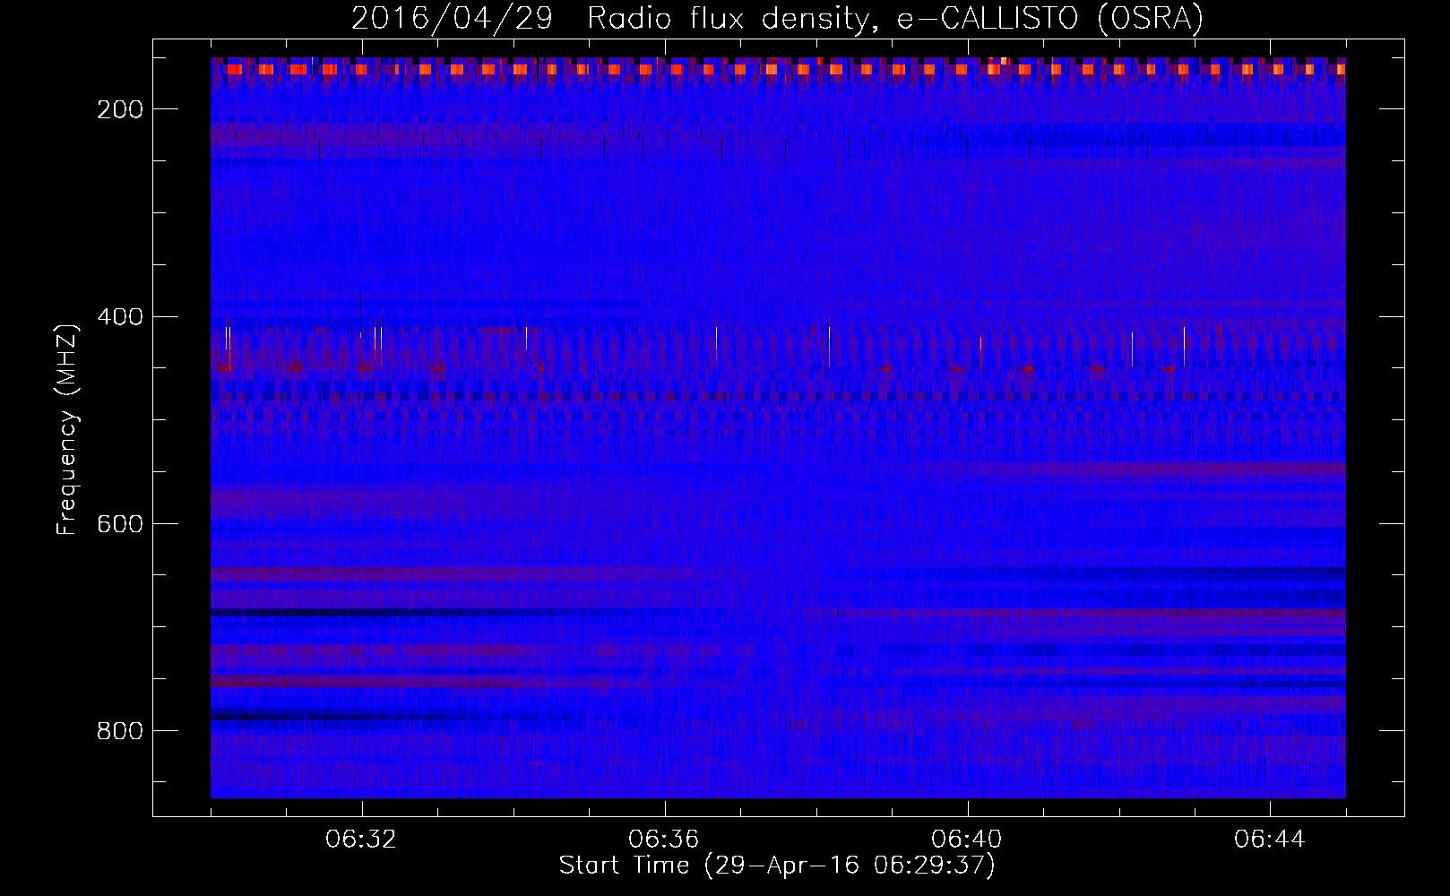
Task: Select the 'Frequency (MHZ)' axis label
Action: pos(68,429)
